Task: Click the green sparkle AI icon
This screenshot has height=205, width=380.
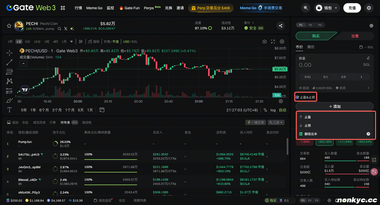Action: 72,28
